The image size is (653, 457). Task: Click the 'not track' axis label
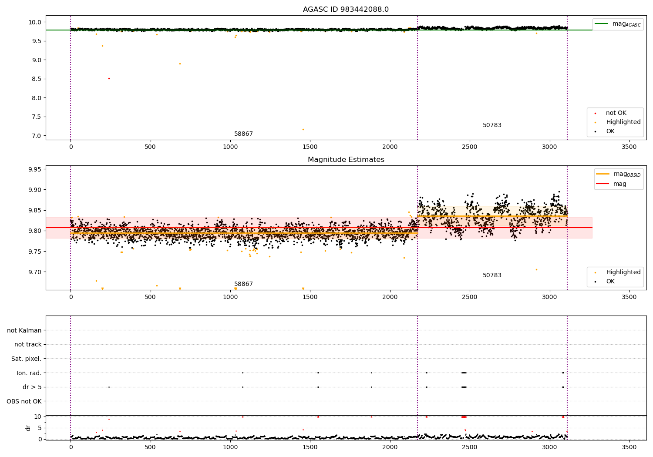click(28, 345)
